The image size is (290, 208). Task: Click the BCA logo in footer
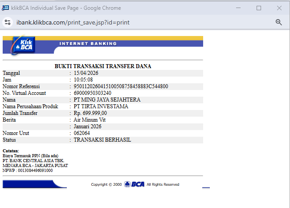coord(134,184)
